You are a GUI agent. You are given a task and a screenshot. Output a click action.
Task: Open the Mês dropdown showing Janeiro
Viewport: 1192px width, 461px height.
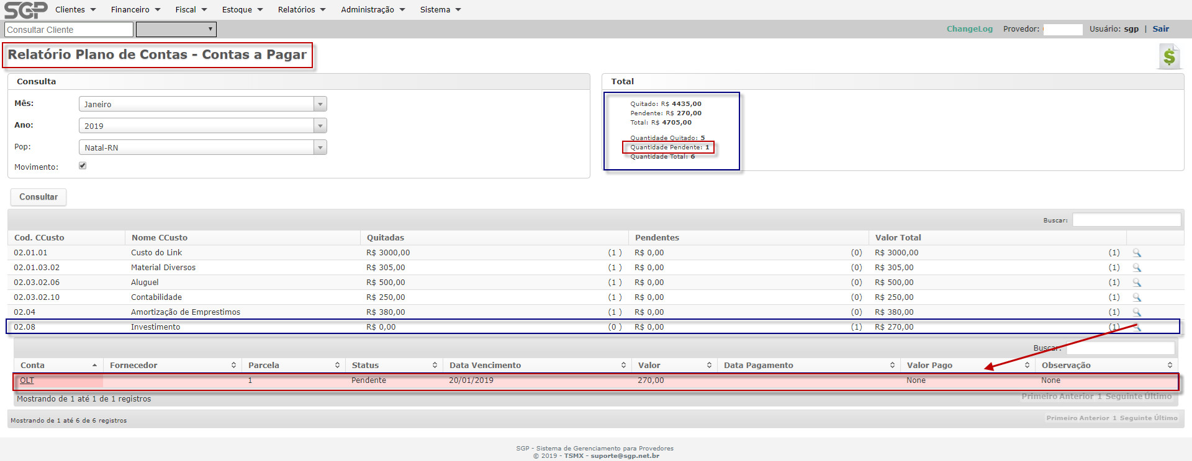click(x=202, y=104)
